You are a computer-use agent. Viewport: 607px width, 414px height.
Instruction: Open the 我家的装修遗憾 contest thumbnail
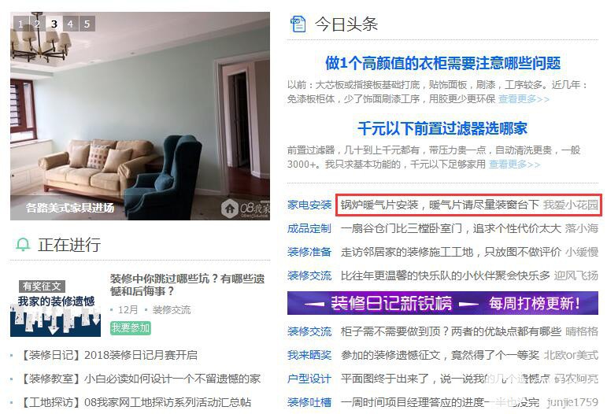point(55,305)
